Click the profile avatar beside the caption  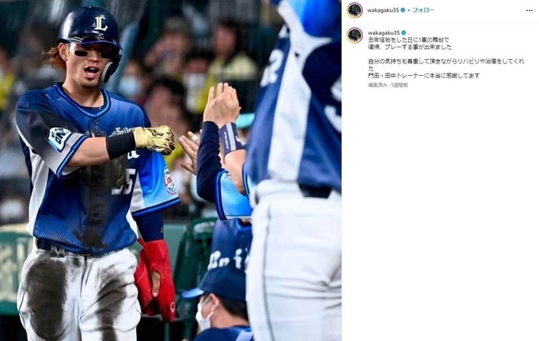click(x=354, y=35)
